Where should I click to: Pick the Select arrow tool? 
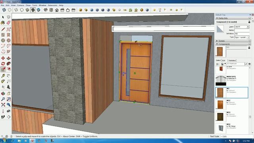pos(3,17)
